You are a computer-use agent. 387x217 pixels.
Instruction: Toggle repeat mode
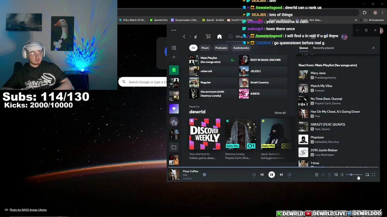pos(289,175)
